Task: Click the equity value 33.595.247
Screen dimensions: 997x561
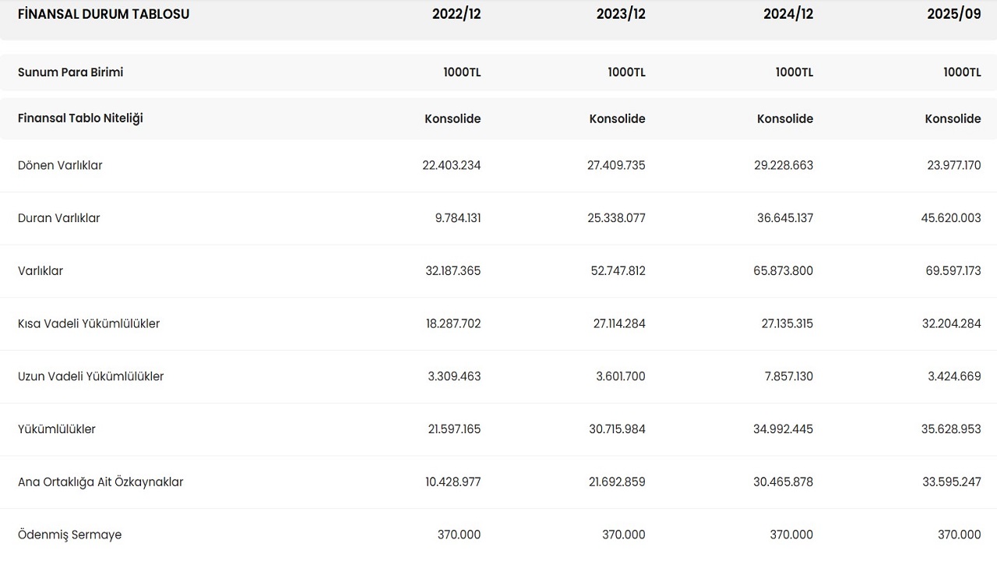Action: [951, 482]
